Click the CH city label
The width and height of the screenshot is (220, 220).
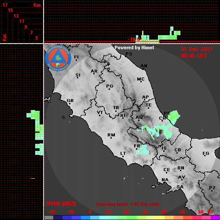tap(162, 118)
